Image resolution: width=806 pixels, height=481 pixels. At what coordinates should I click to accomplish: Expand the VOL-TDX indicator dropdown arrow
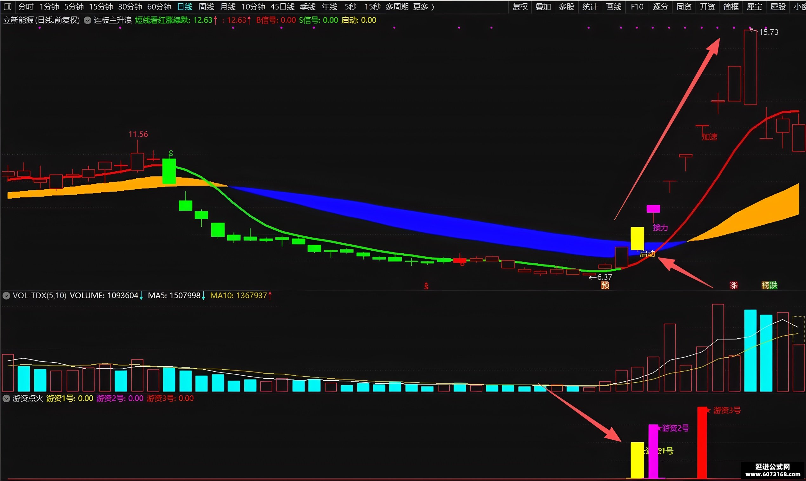point(6,296)
